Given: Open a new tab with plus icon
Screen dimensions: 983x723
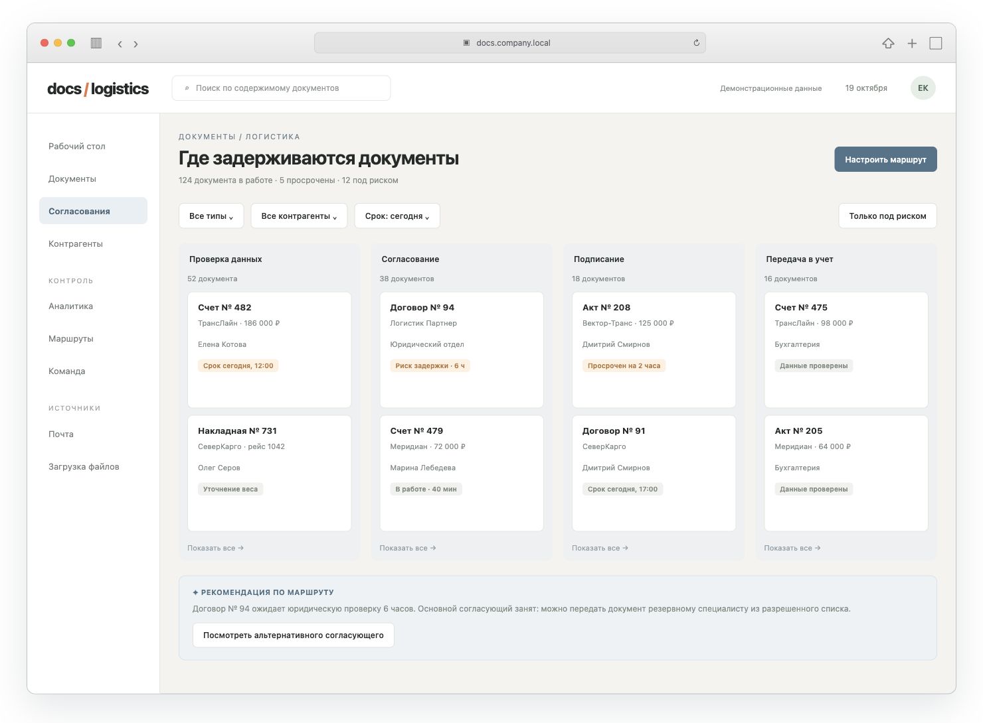Looking at the screenshot, I should (912, 43).
